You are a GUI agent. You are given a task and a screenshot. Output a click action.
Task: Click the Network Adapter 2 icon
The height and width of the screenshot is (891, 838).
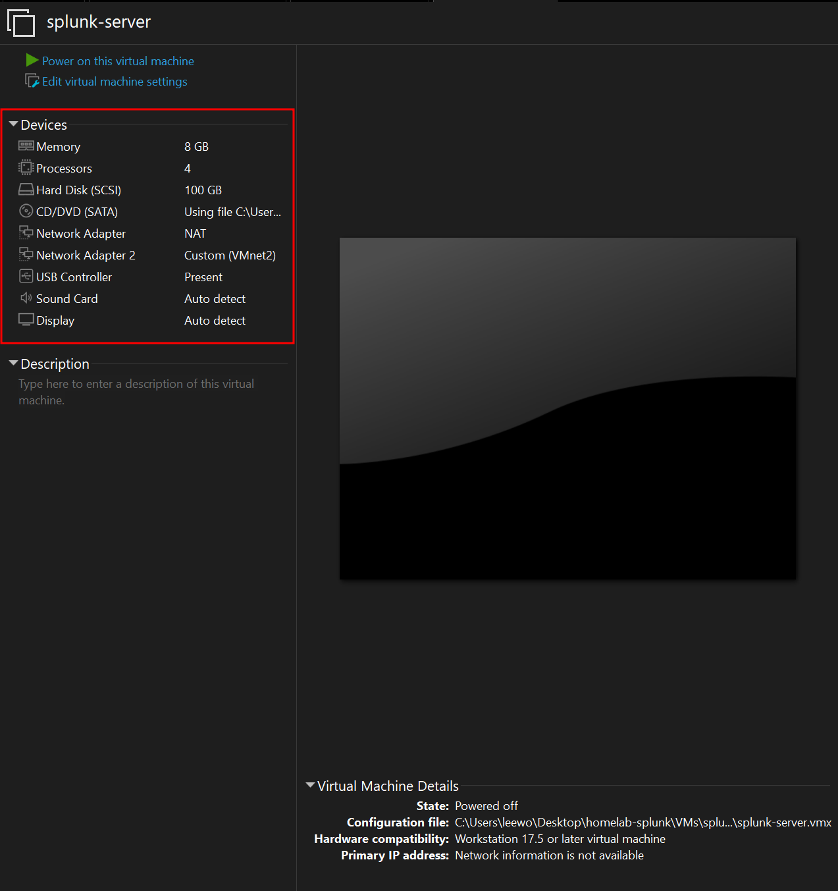(x=26, y=254)
